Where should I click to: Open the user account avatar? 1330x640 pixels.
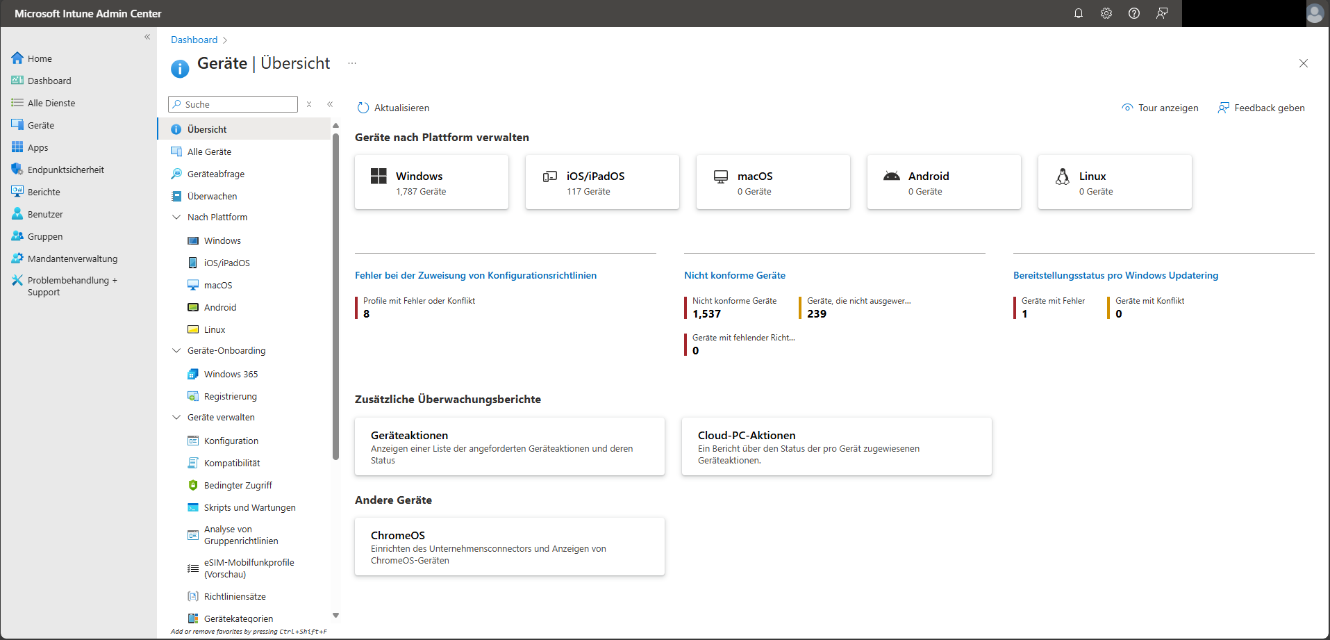click(1315, 13)
